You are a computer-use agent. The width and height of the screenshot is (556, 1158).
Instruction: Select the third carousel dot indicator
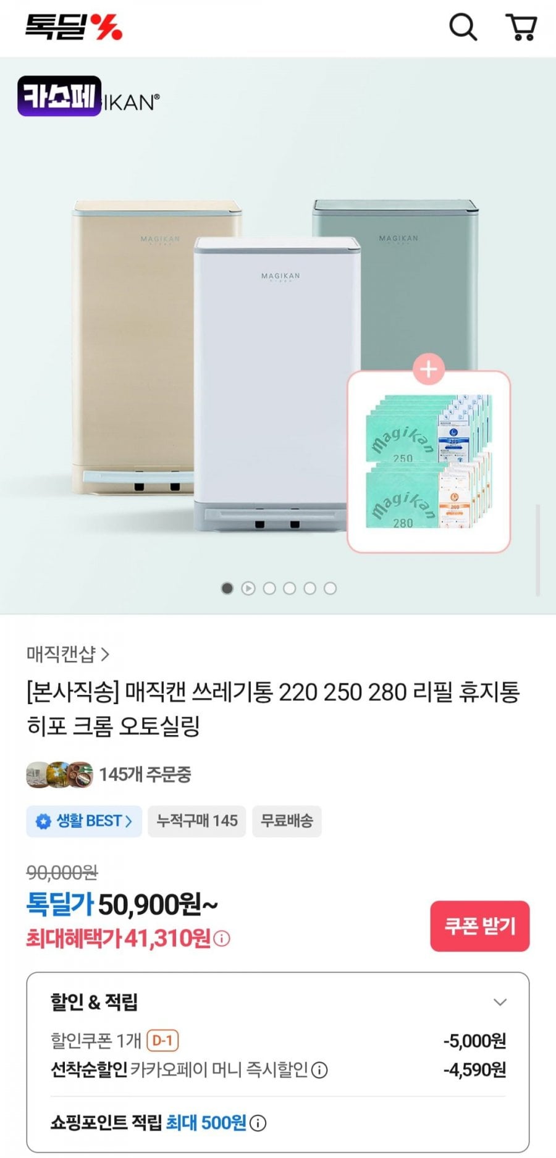point(269,589)
